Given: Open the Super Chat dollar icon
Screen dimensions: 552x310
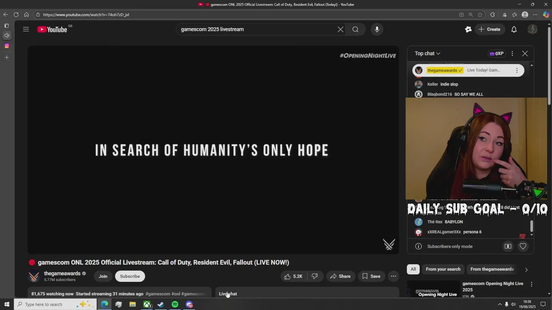Looking at the screenshot, I should pyautogui.click(x=508, y=246).
